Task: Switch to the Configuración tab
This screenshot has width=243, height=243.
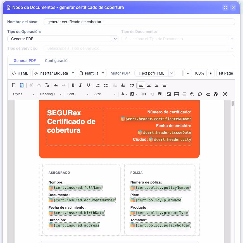Action: click(x=57, y=61)
